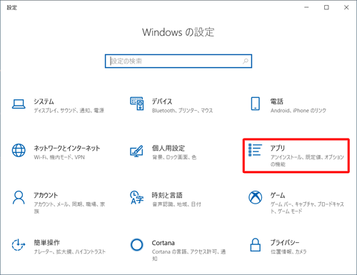The height and width of the screenshot is (275, 357).
Task: Open the システム laptop icon
Action: (19, 104)
